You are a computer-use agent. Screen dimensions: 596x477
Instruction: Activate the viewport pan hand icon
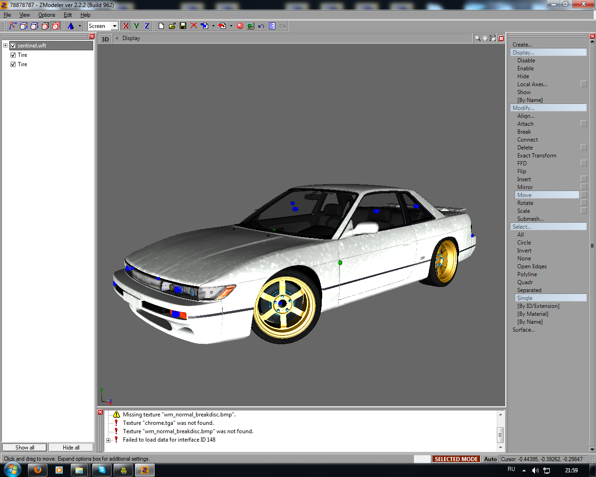(x=485, y=38)
